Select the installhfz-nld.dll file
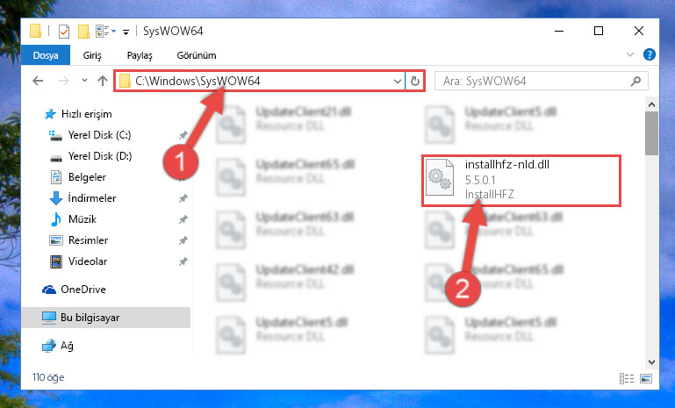 [x=521, y=181]
